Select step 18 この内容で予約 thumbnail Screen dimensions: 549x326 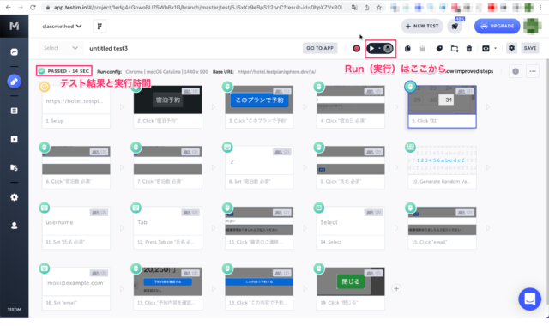(259, 288)
